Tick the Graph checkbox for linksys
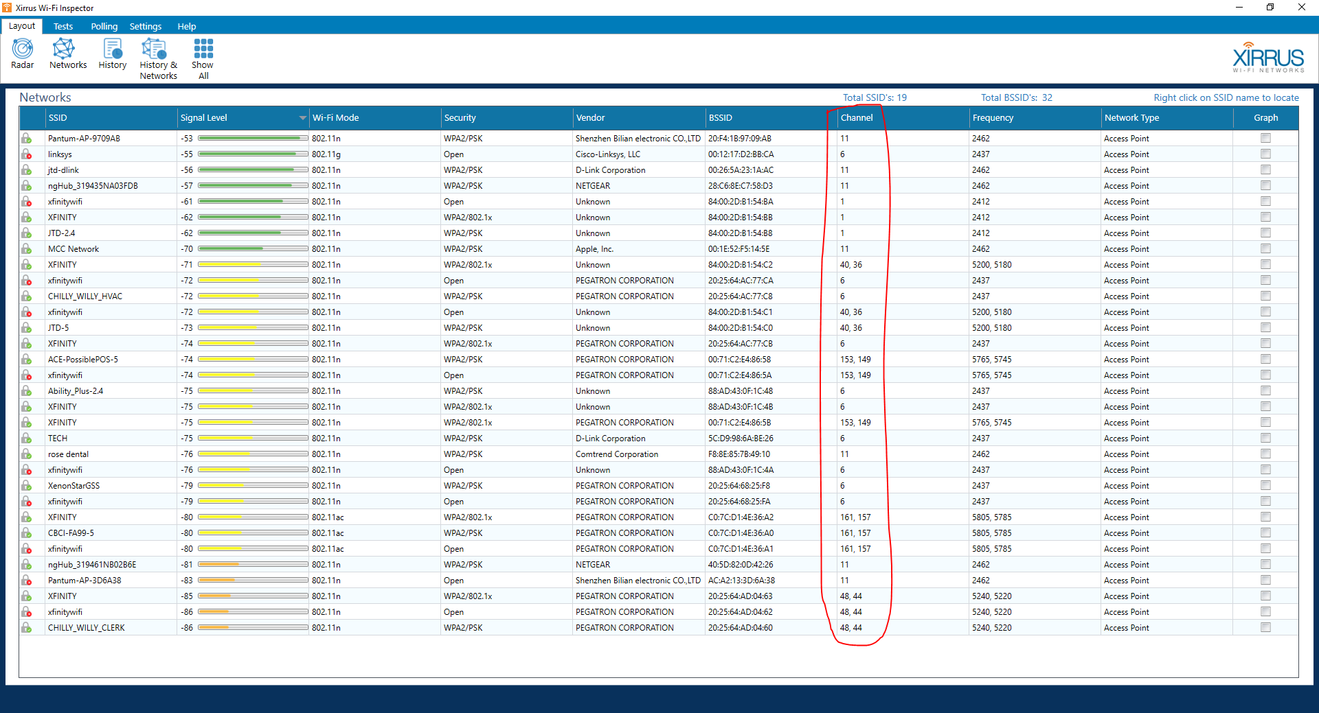 1265,154
